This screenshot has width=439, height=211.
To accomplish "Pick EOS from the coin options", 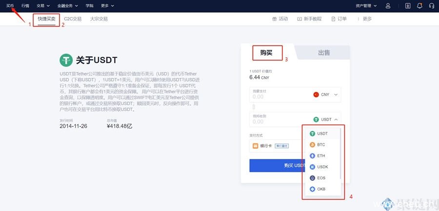I will click(320, 178).
